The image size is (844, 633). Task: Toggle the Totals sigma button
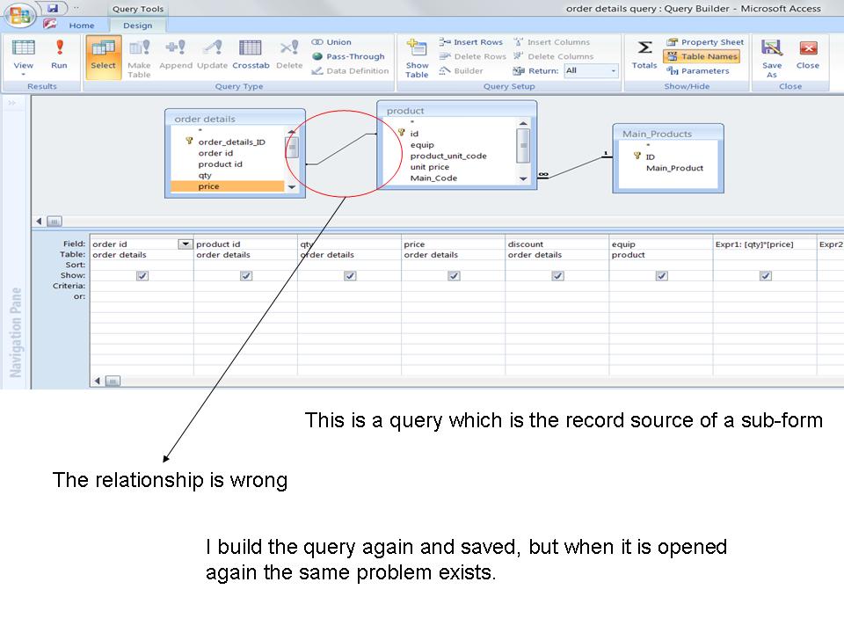(644, 54)
